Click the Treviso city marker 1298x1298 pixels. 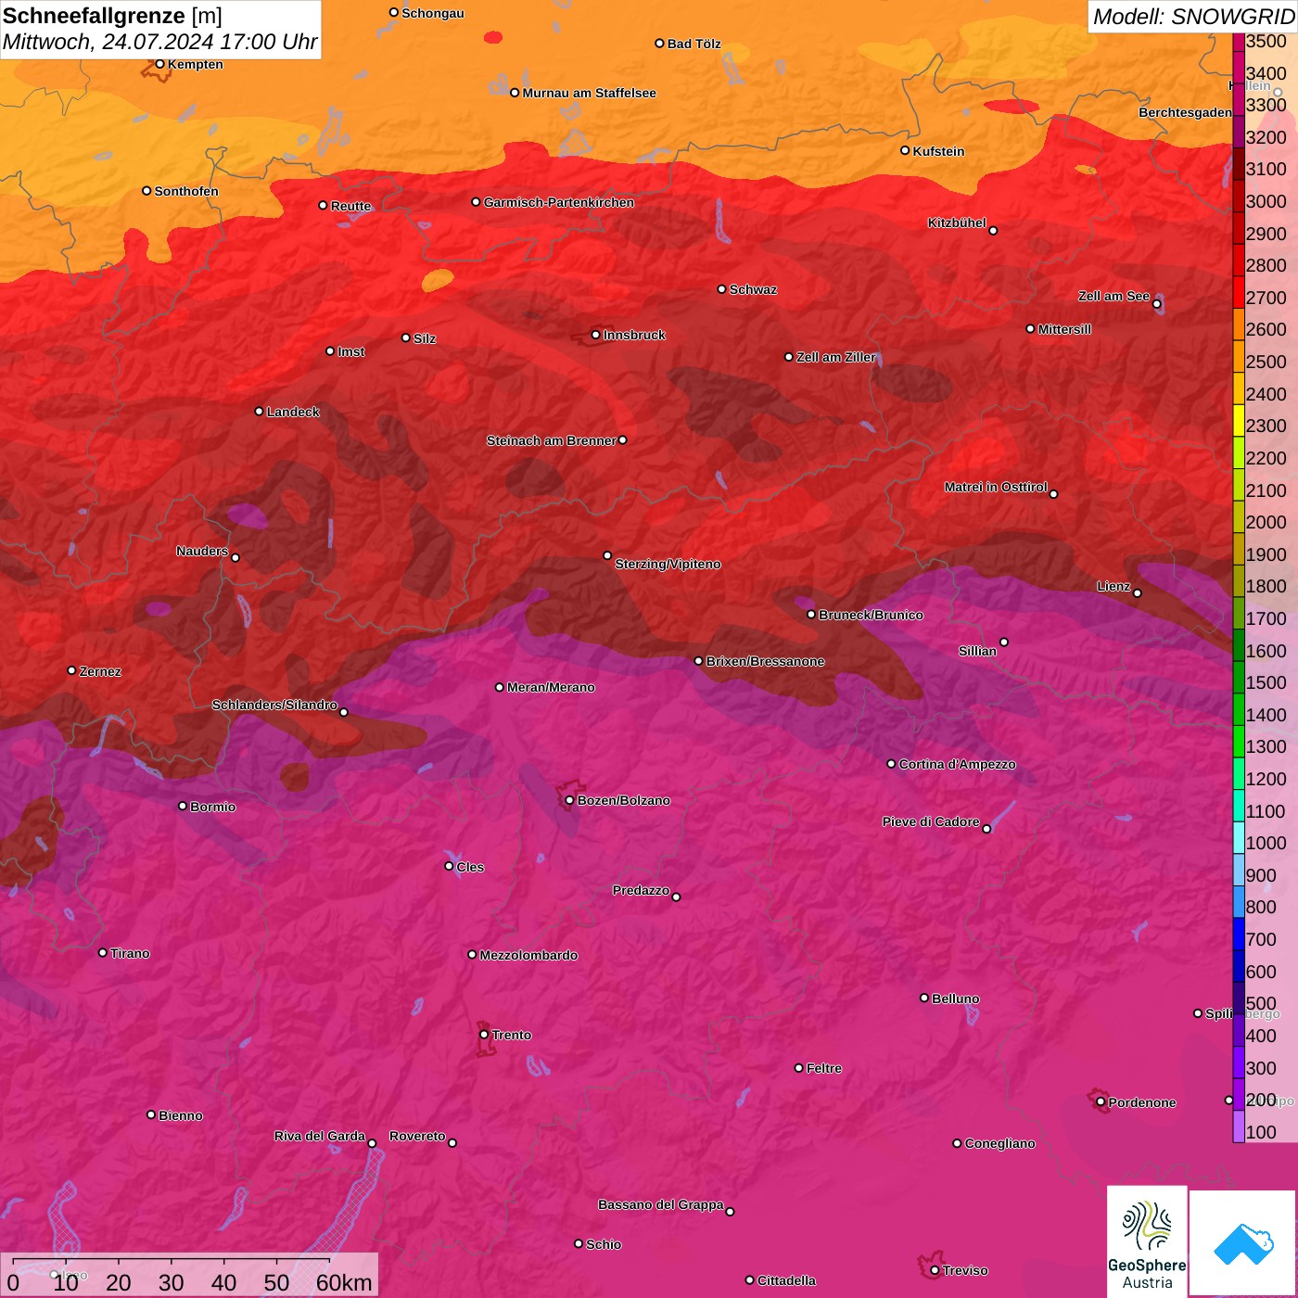(935, 1270)
